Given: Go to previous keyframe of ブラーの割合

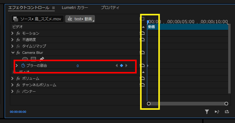Looking at the screenshot, I should point(117,65).
